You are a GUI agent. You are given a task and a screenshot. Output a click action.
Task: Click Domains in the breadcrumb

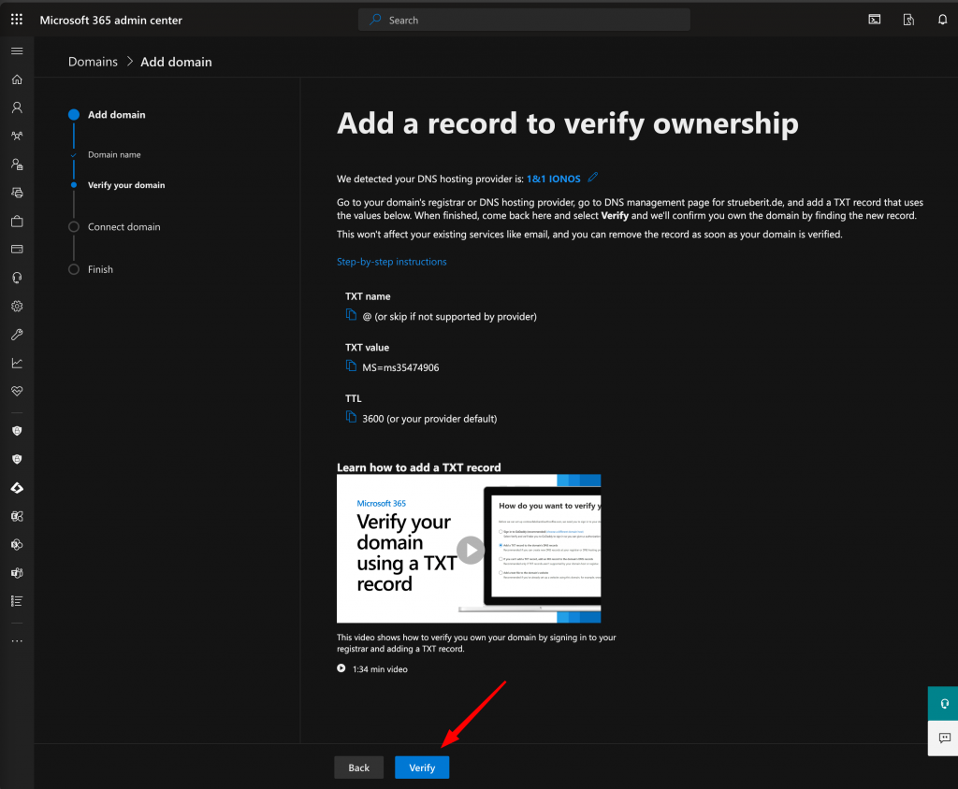pyautogui.click(x=93, y=62)
